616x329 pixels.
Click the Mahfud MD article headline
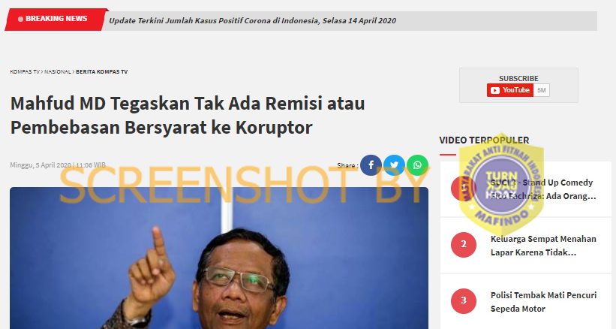click(x=188, y=115)
